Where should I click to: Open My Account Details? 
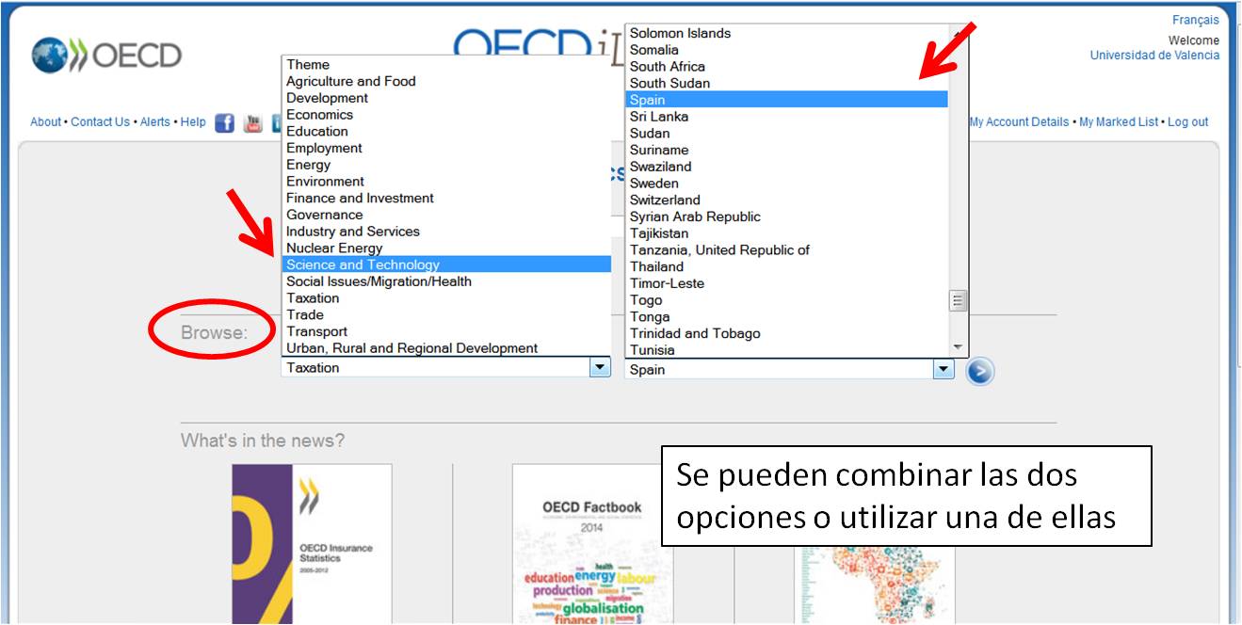(1019, 122)
